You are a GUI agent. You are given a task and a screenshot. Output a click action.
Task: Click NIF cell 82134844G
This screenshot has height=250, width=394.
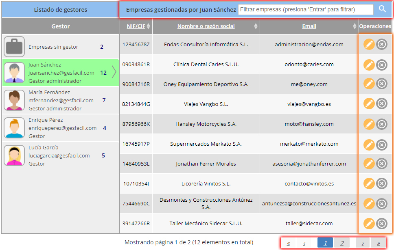136,104
